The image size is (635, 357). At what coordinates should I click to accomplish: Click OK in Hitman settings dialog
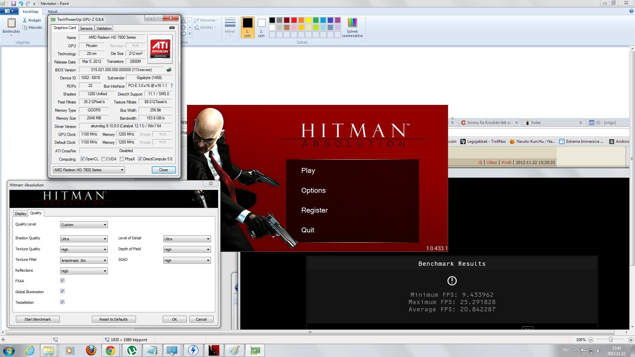point(174,319)
